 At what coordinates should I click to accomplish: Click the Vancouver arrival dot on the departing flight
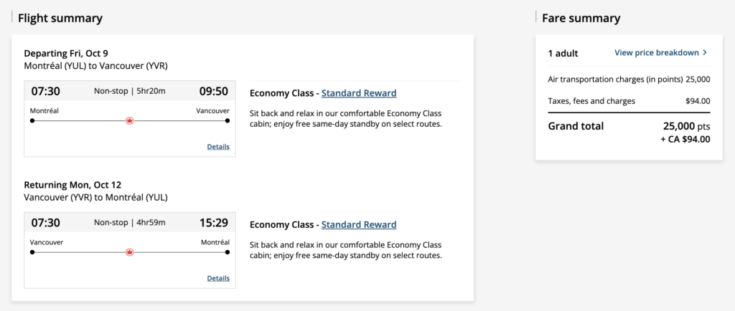pos(228,120)
